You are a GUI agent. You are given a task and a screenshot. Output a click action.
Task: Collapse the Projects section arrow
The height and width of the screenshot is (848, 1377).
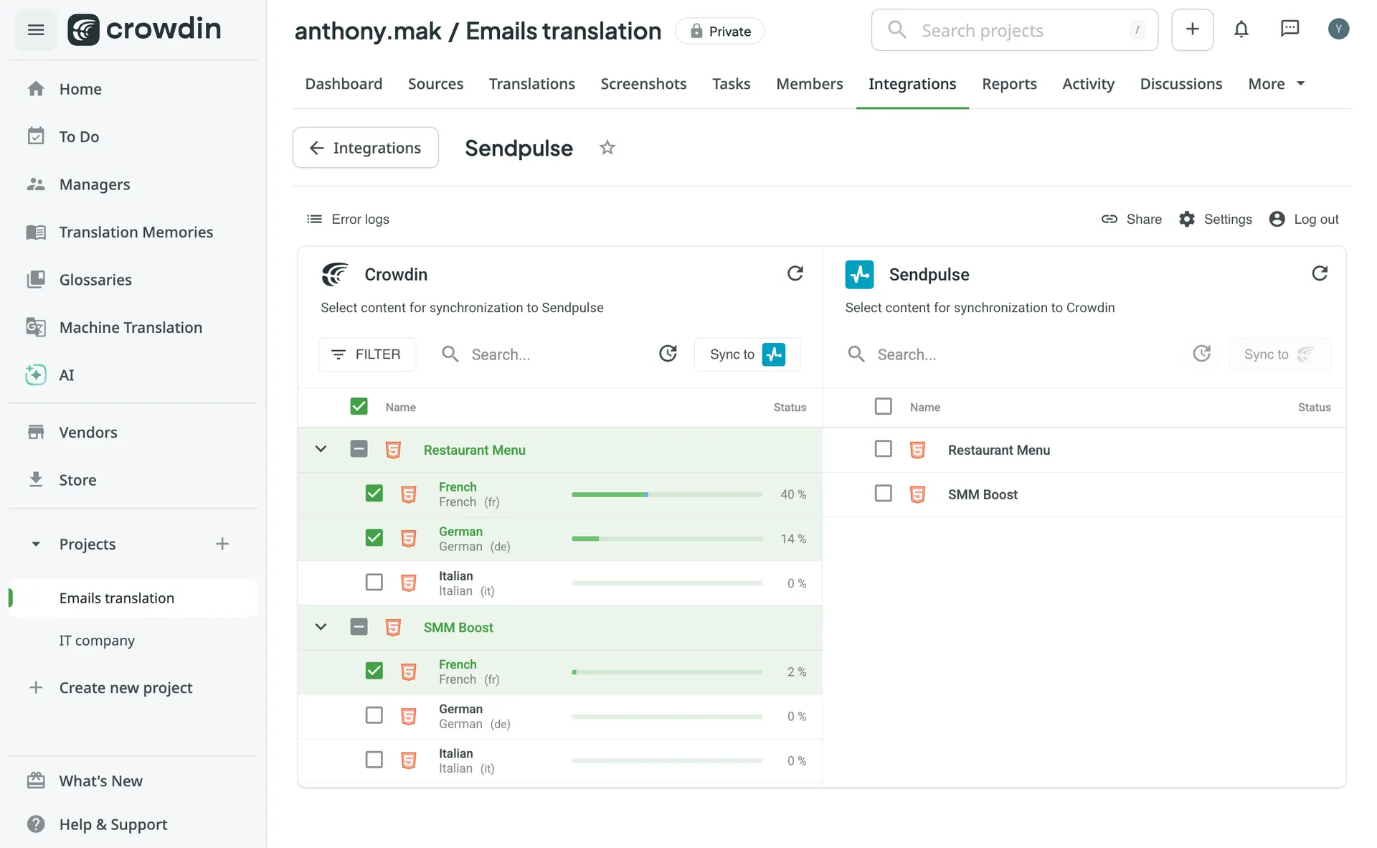[x=36, y=544]
